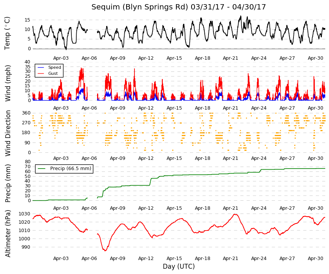329x274 pixels.
Task: Click the Temp (°C) axis label
Action: (7, 33)
